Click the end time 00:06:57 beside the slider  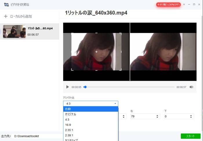(x=181, y=87)
